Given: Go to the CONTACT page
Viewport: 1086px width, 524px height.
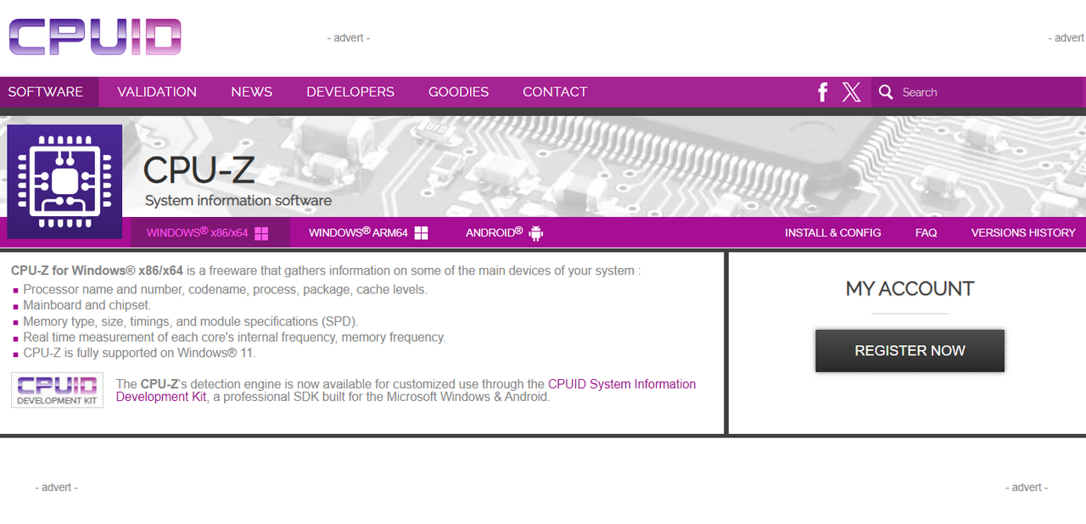Looking at the screenshot, I should pyautogui.click(x=555, y=92).
